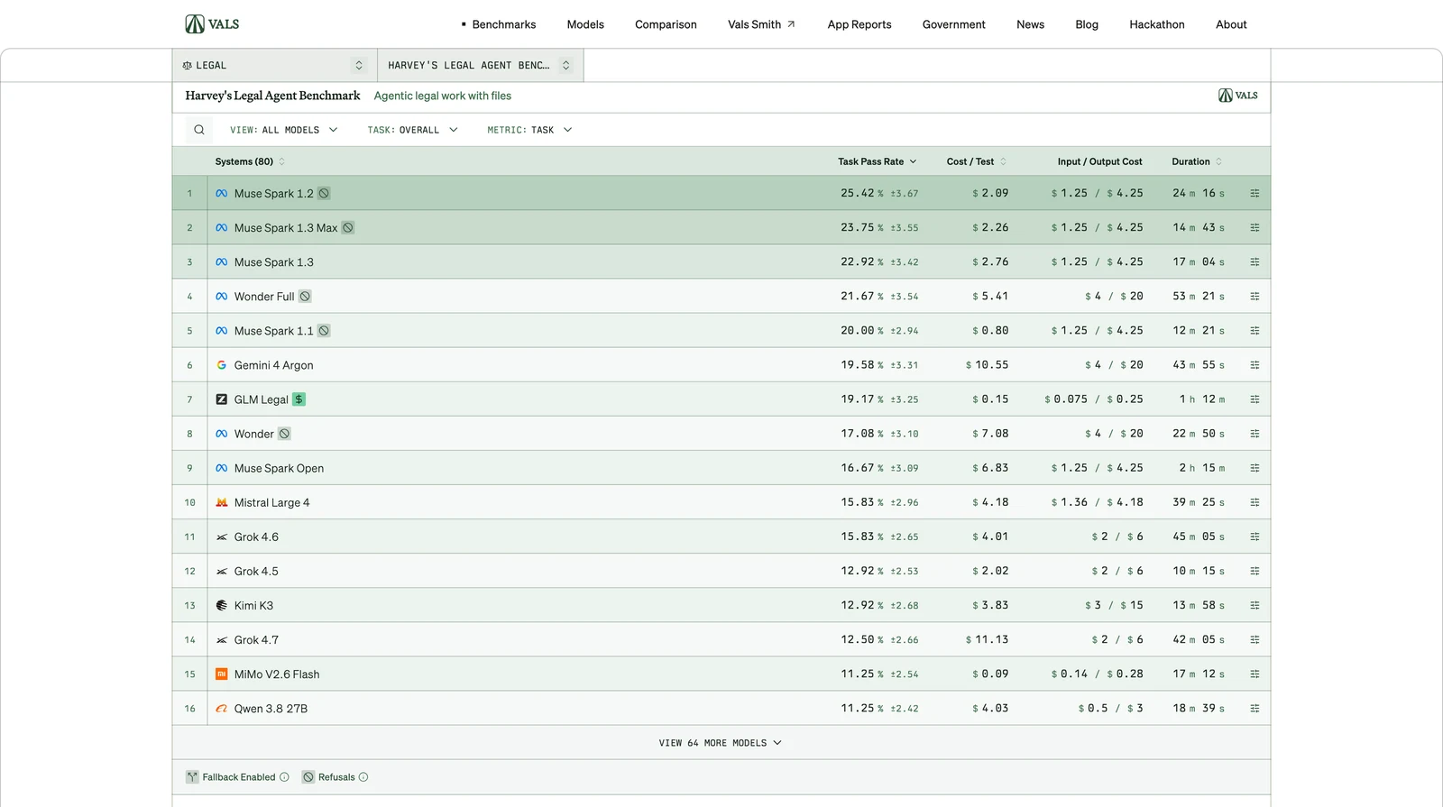
Task: Open details icon for Gemini 4 Argon row
Action: click(x=1255, y=365)
